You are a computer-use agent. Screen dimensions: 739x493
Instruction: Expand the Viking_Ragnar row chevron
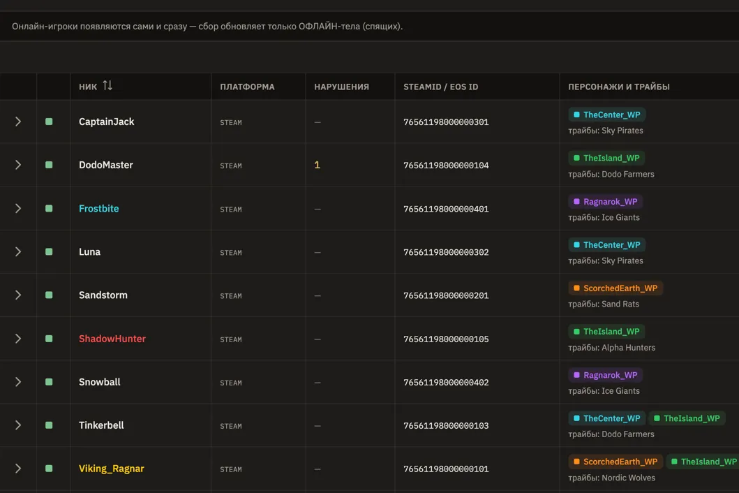(x=18, y=469)
